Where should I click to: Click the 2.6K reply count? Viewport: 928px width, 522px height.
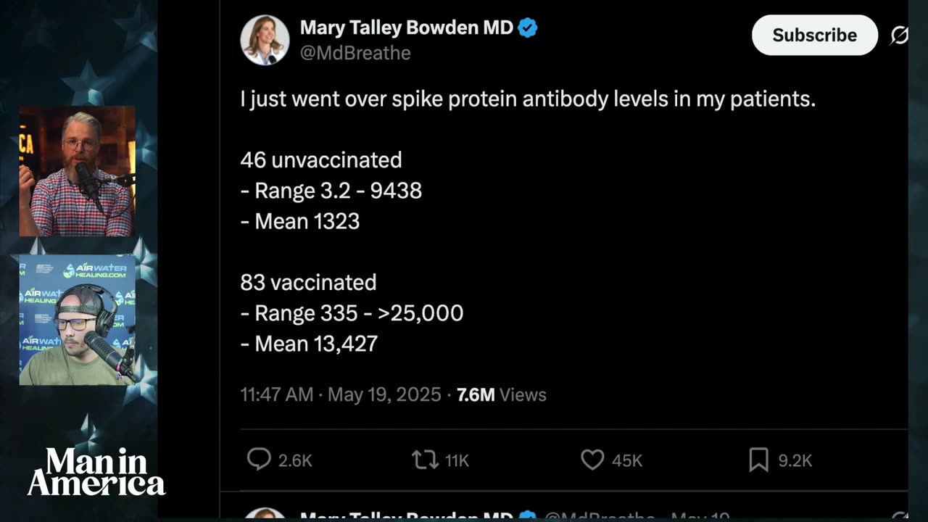295,460
